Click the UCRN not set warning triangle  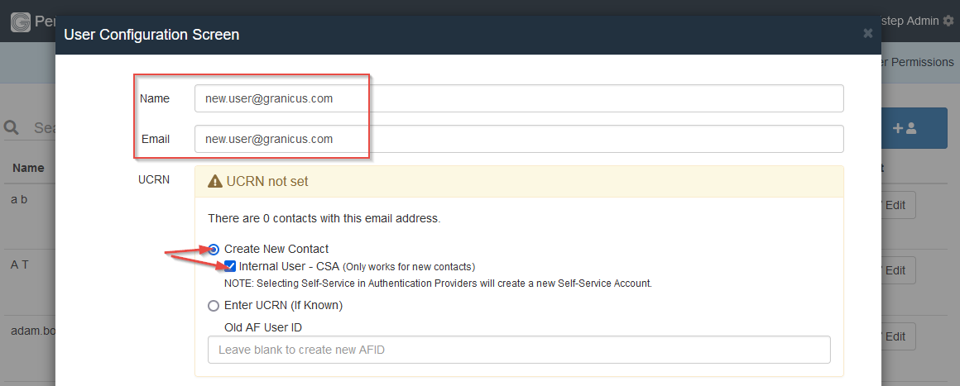tap(215, 181)
